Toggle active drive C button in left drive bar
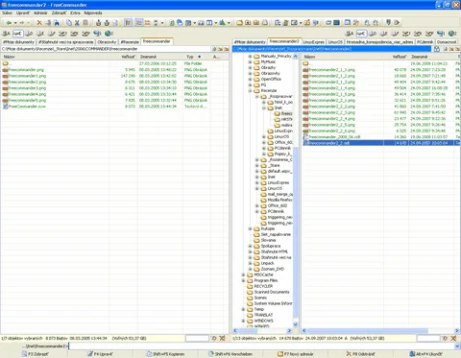Viewport: 461px width, 358px height. coord(18,34)
